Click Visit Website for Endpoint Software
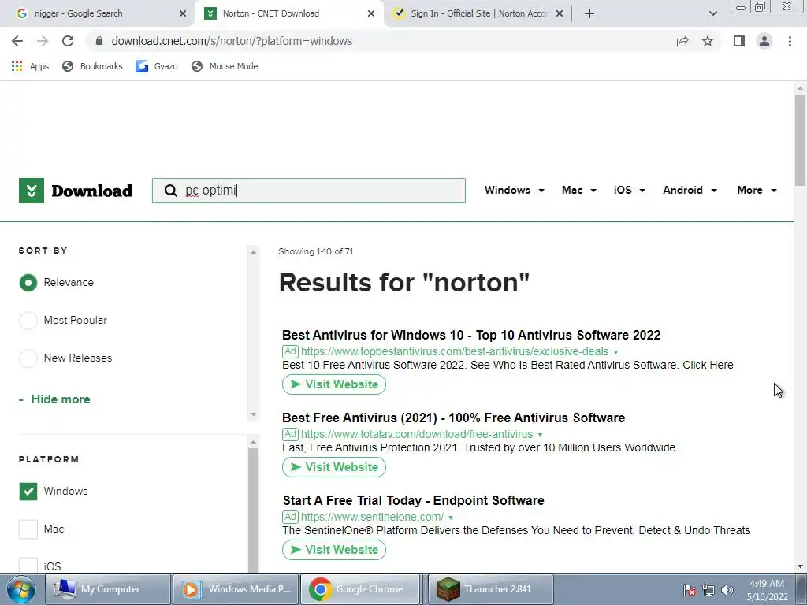 pos(334,550)
